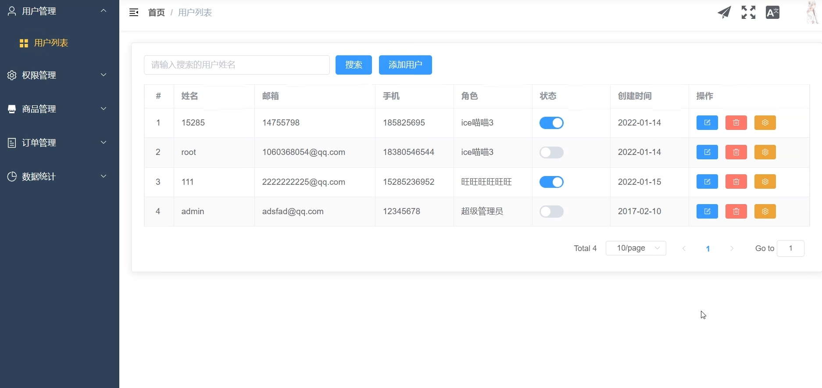
Task: Click edit icon for user admin
Action: tap(707, 212)
